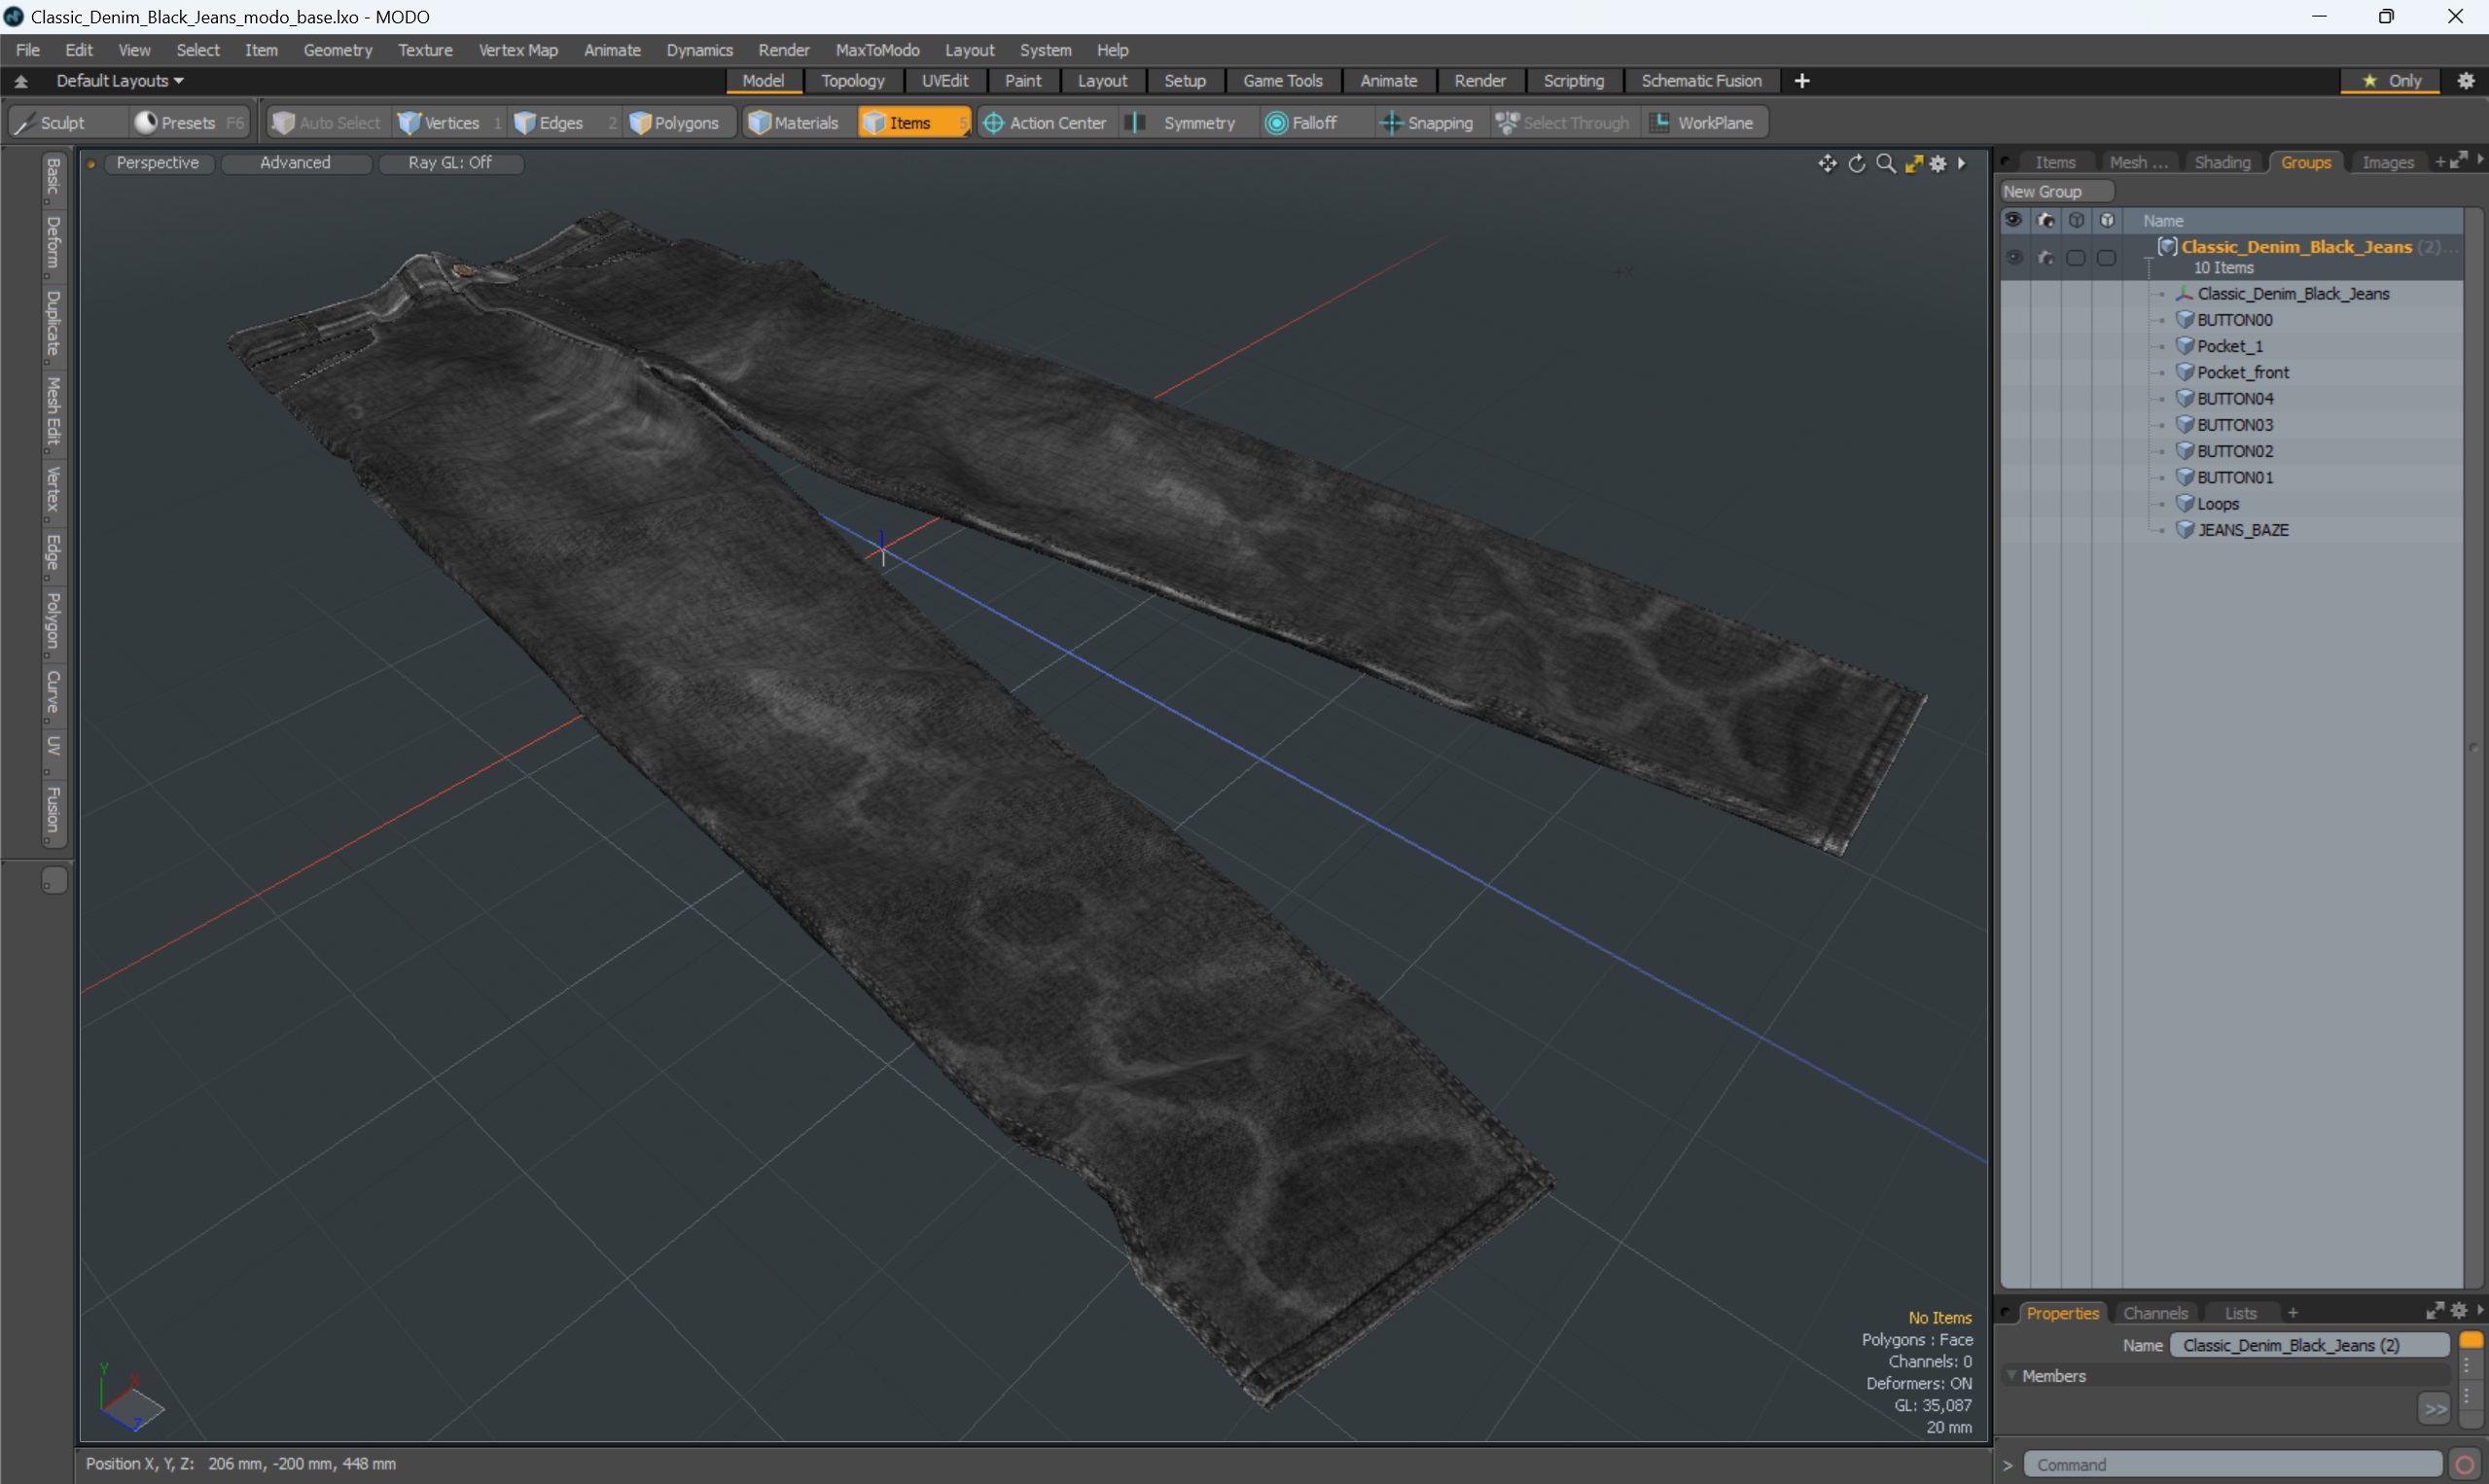Switch to Edges selection mode

[x=564, y=122]
